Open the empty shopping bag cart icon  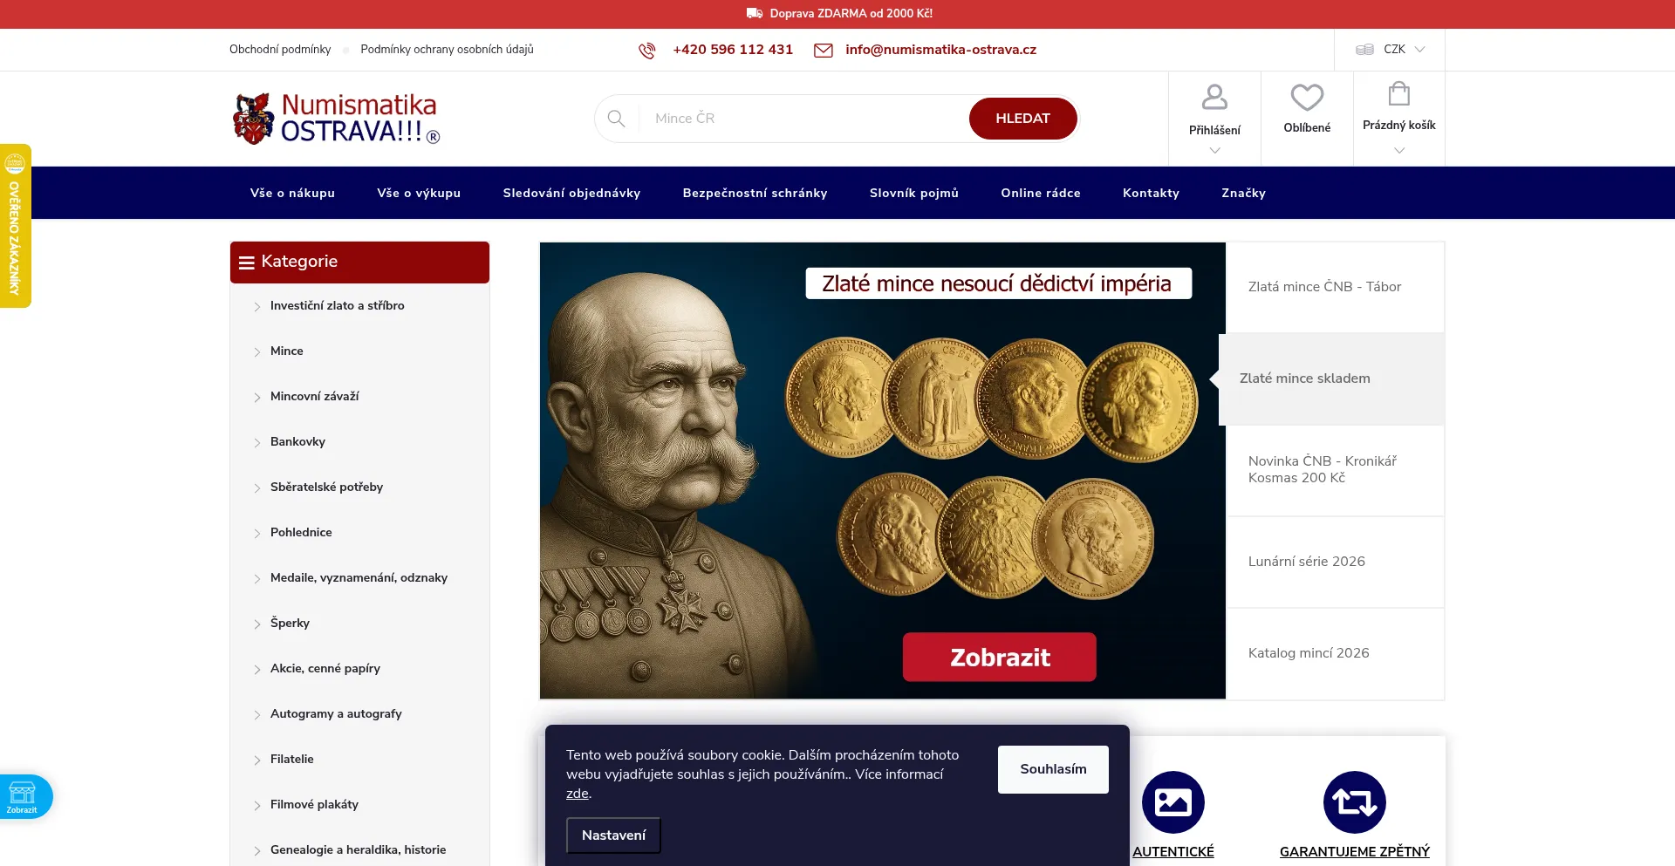click(1399, 93)
